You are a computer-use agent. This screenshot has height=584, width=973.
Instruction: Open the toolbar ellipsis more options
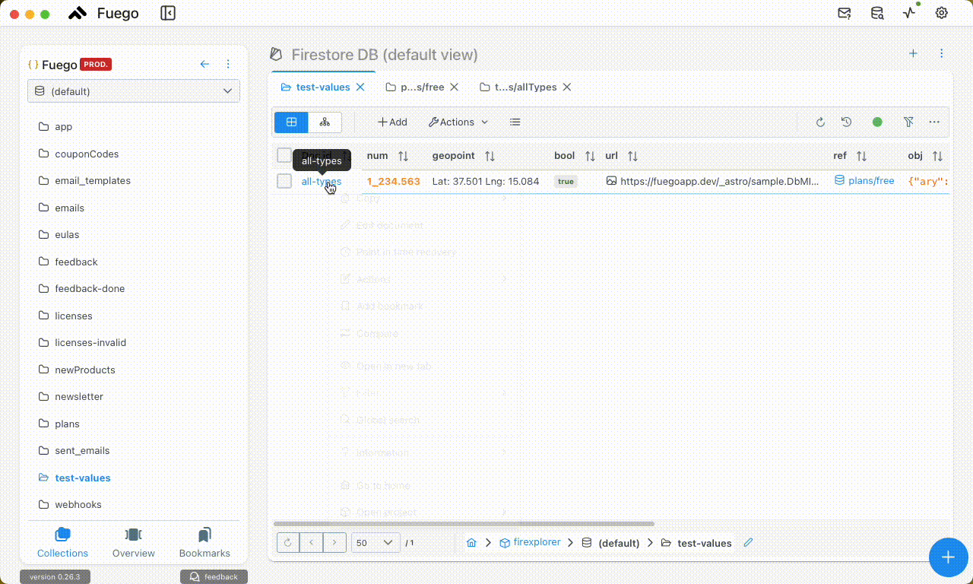(x=934, y=122)
